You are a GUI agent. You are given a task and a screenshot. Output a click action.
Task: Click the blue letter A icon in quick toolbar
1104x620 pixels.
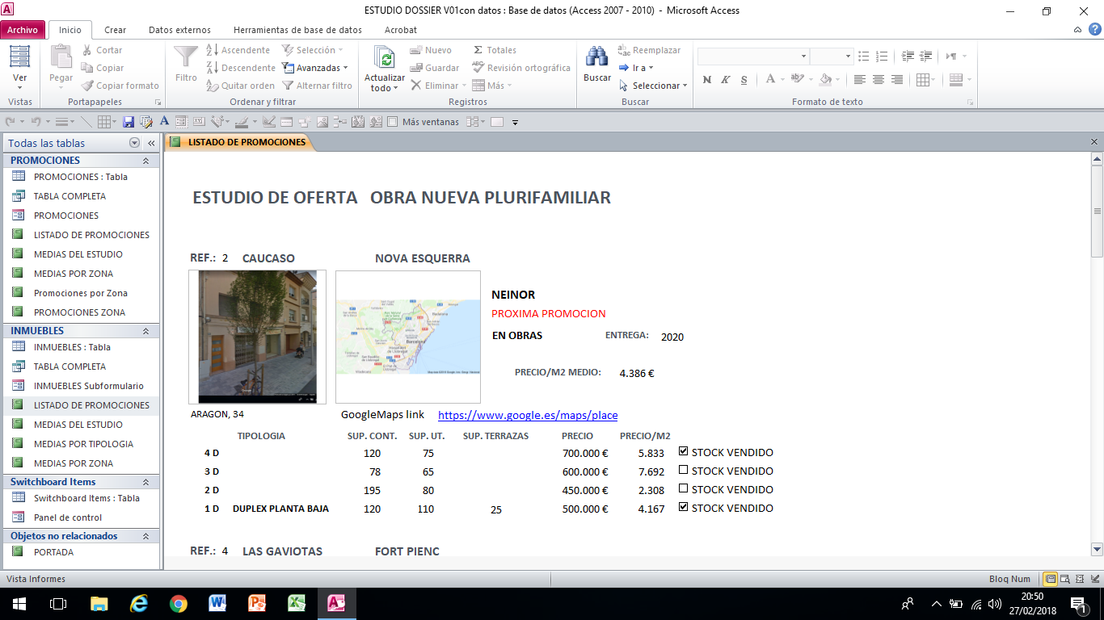click(x=164, y=121)
